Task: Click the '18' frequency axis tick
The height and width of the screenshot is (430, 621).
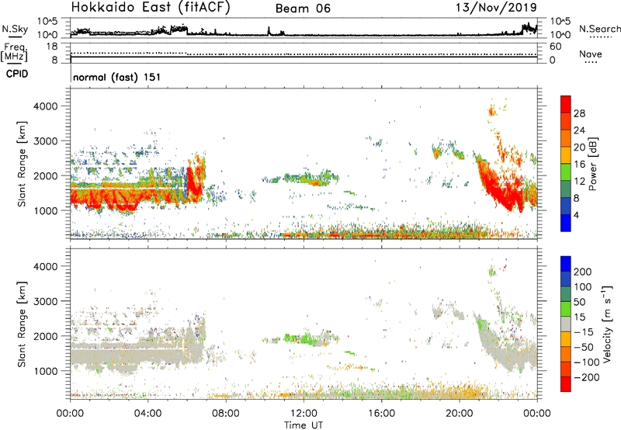Action: 52,47
